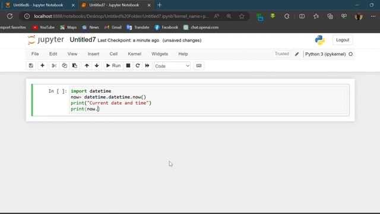Open the Collections icon
This screenshot has width=380, height=214.
click(330, 16)
